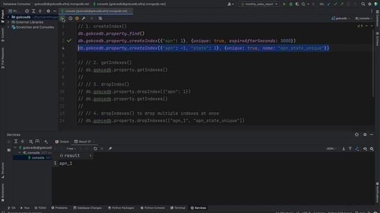Open the JSON export format dropdown
The image size is (380, 213).
[x=331, y=149]
